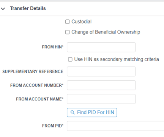Select the FROM PID input box
Image resolution: width=164 pixels, height=137 pixels.
tap(115, 126)
